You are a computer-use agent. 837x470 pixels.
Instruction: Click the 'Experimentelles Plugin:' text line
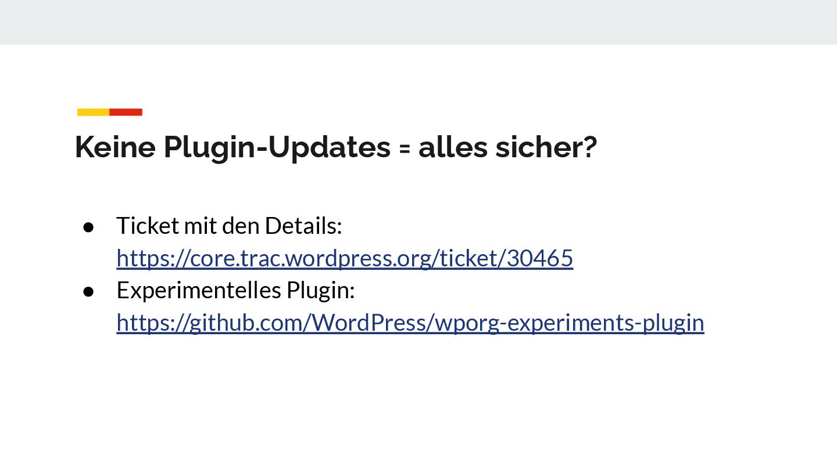pos(235,290)
